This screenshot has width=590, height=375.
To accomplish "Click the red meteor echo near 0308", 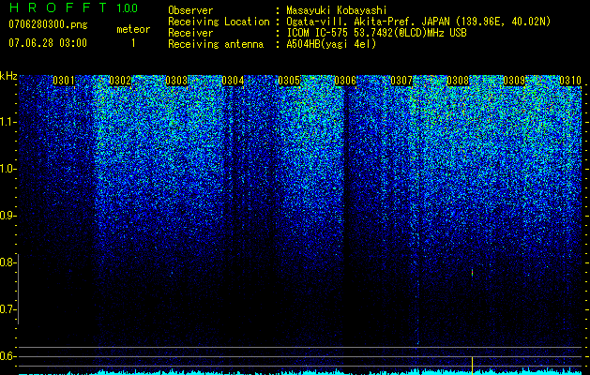I will coord(472,273).
